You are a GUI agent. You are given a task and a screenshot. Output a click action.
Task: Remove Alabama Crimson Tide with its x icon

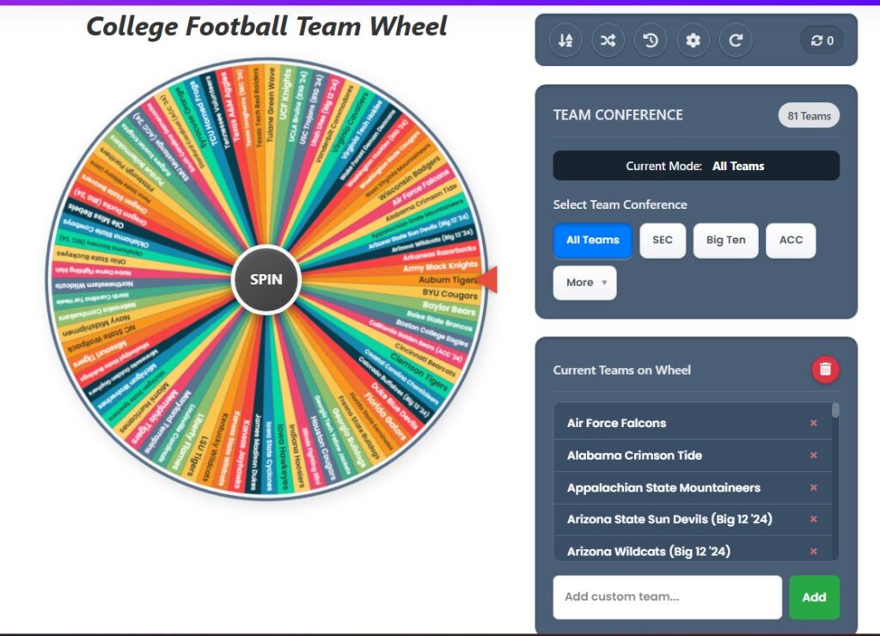click(x=812, y=455)
